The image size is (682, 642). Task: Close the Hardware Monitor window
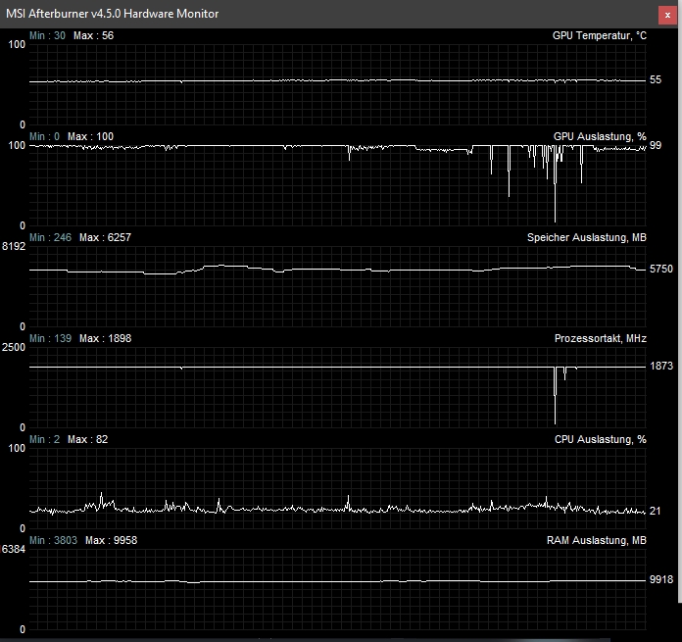(x=667, y=16)
